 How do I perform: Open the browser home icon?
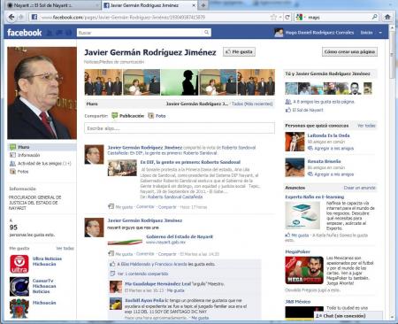(387, 17)
